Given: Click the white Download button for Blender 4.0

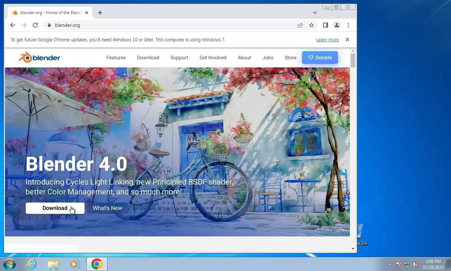Looking at the screenshot, I should (x=55, y=208).
